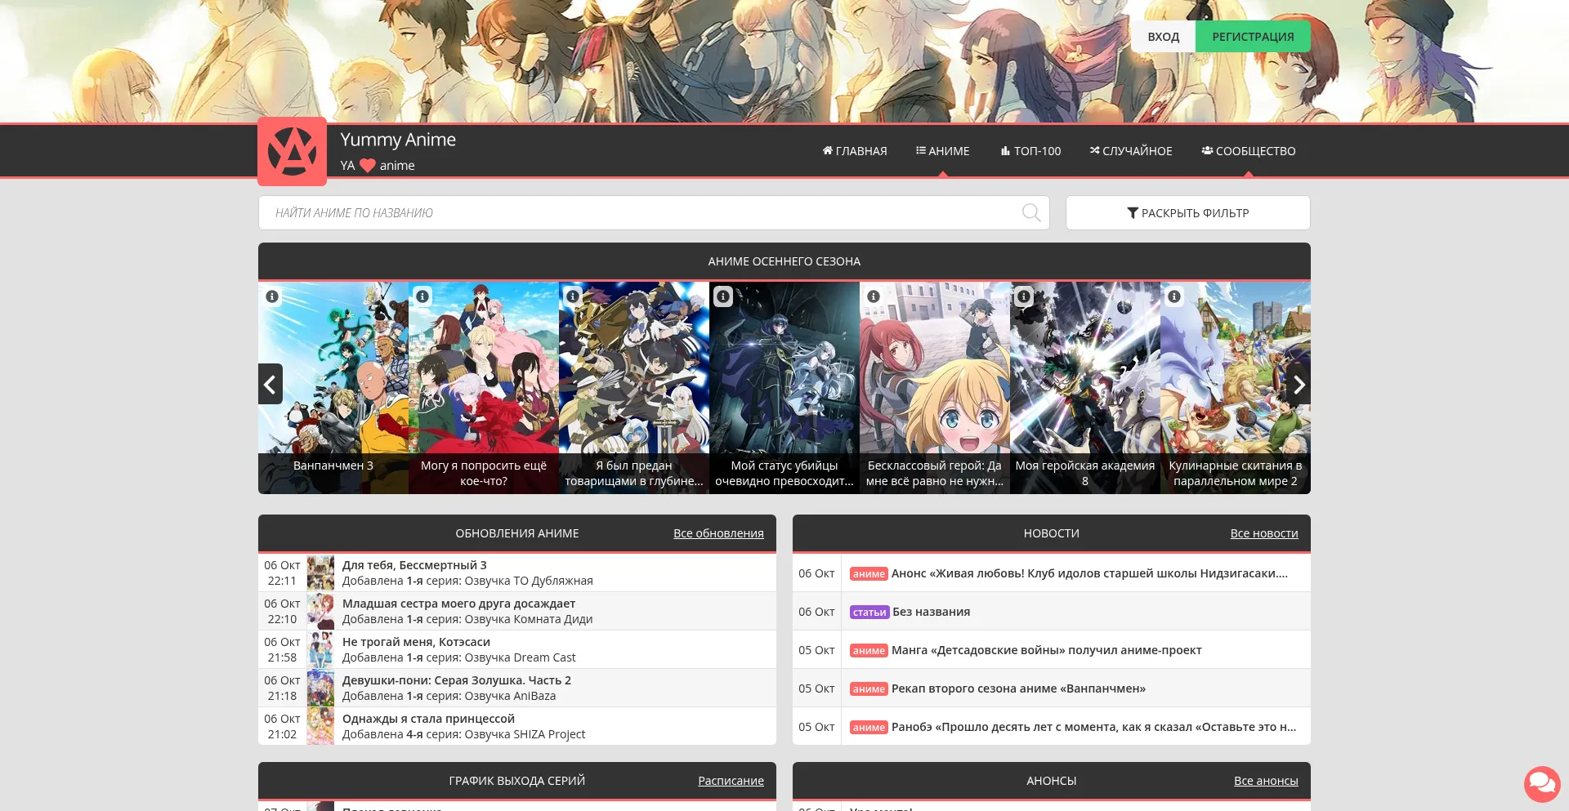Focus the anime title search field
1569x811 pixels.
click(x=637, y=213)
